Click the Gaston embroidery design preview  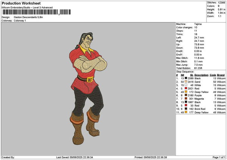click(x=88, y=89)
